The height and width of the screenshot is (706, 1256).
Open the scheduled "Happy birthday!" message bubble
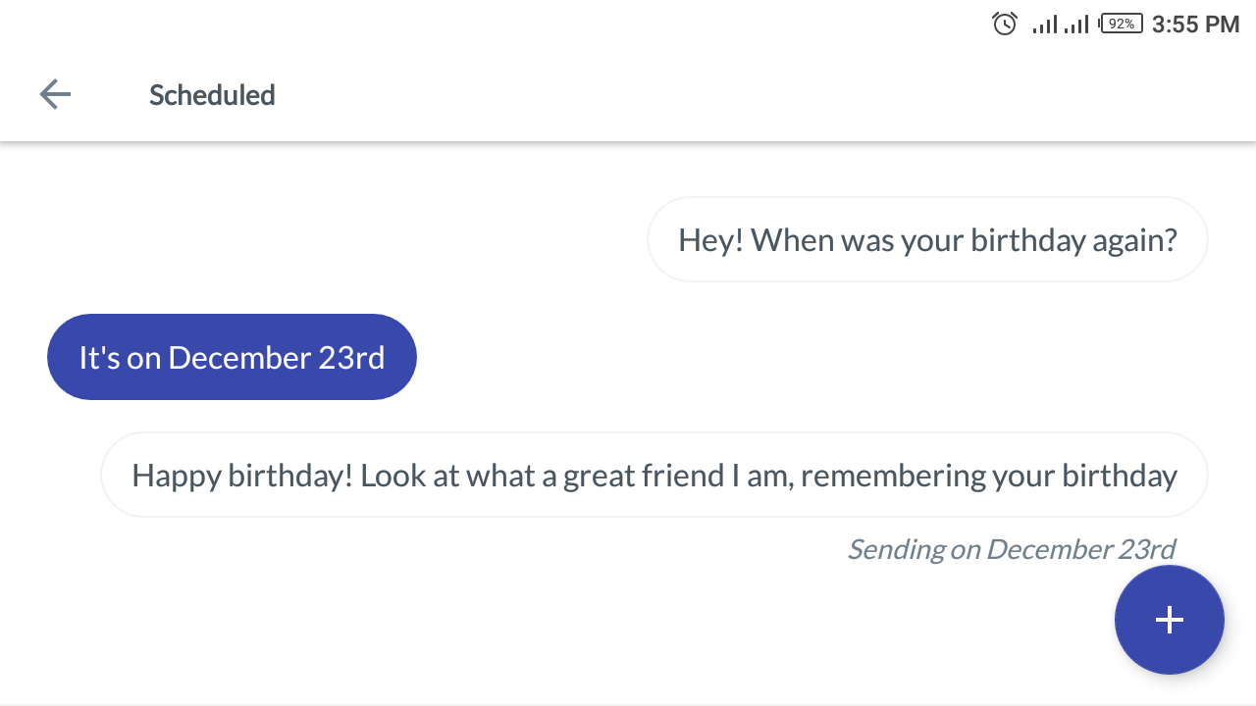tap(654, 475)
